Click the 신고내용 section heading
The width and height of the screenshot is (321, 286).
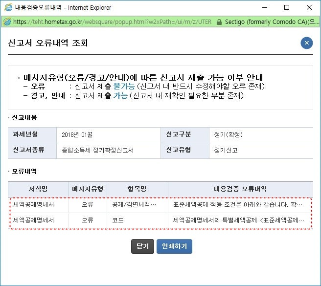point(24,118)
